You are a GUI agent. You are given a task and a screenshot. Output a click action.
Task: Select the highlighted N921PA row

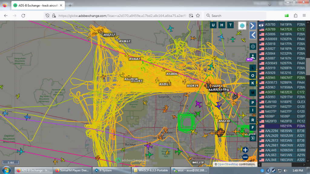282,126
